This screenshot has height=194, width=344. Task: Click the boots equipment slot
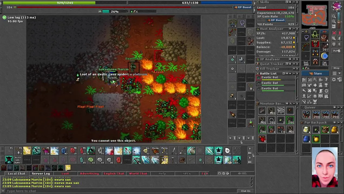pos(315,61)
